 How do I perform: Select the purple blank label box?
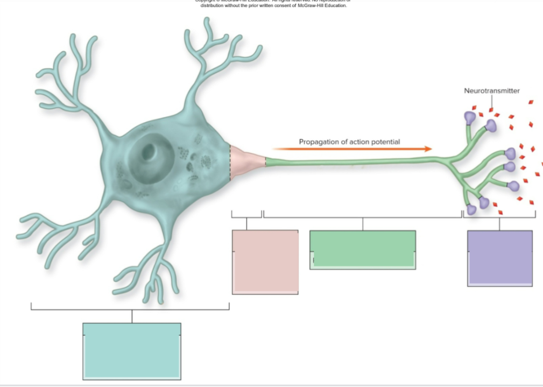pos(500,258)
